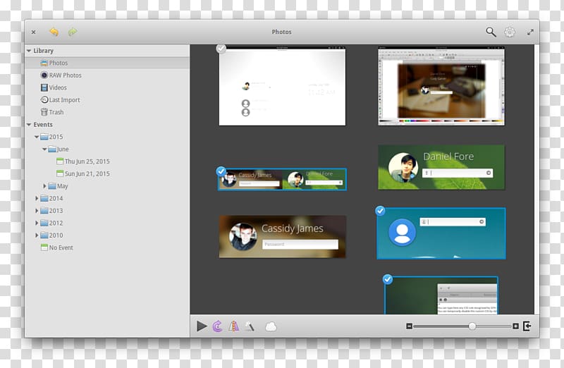Open Last Import in sidebar
Image resolution: width=564 pixels, height=368 pixels.
(107, 99)
